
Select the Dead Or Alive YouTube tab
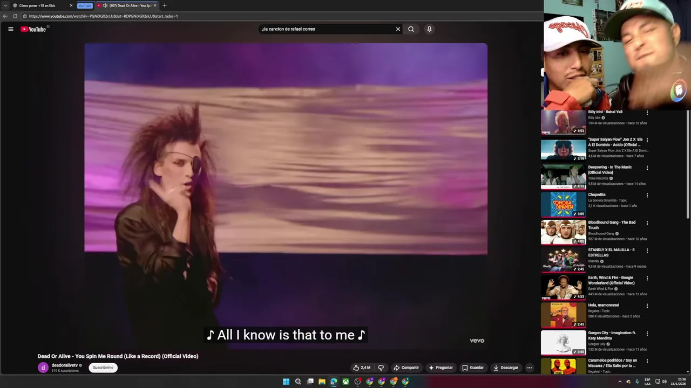tap(127, 5)
